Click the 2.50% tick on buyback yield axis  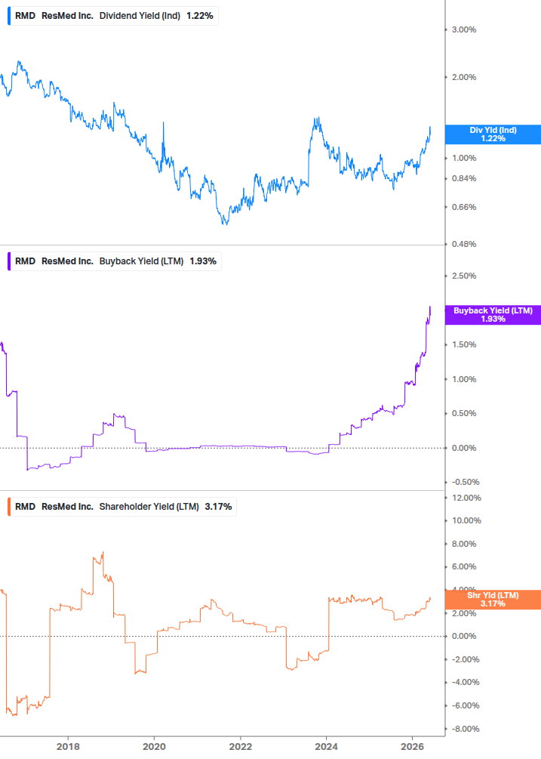pyautogui.click(x=463, y=276)
